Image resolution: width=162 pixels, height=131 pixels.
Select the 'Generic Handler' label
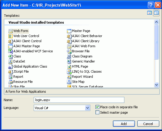[83, 61]
